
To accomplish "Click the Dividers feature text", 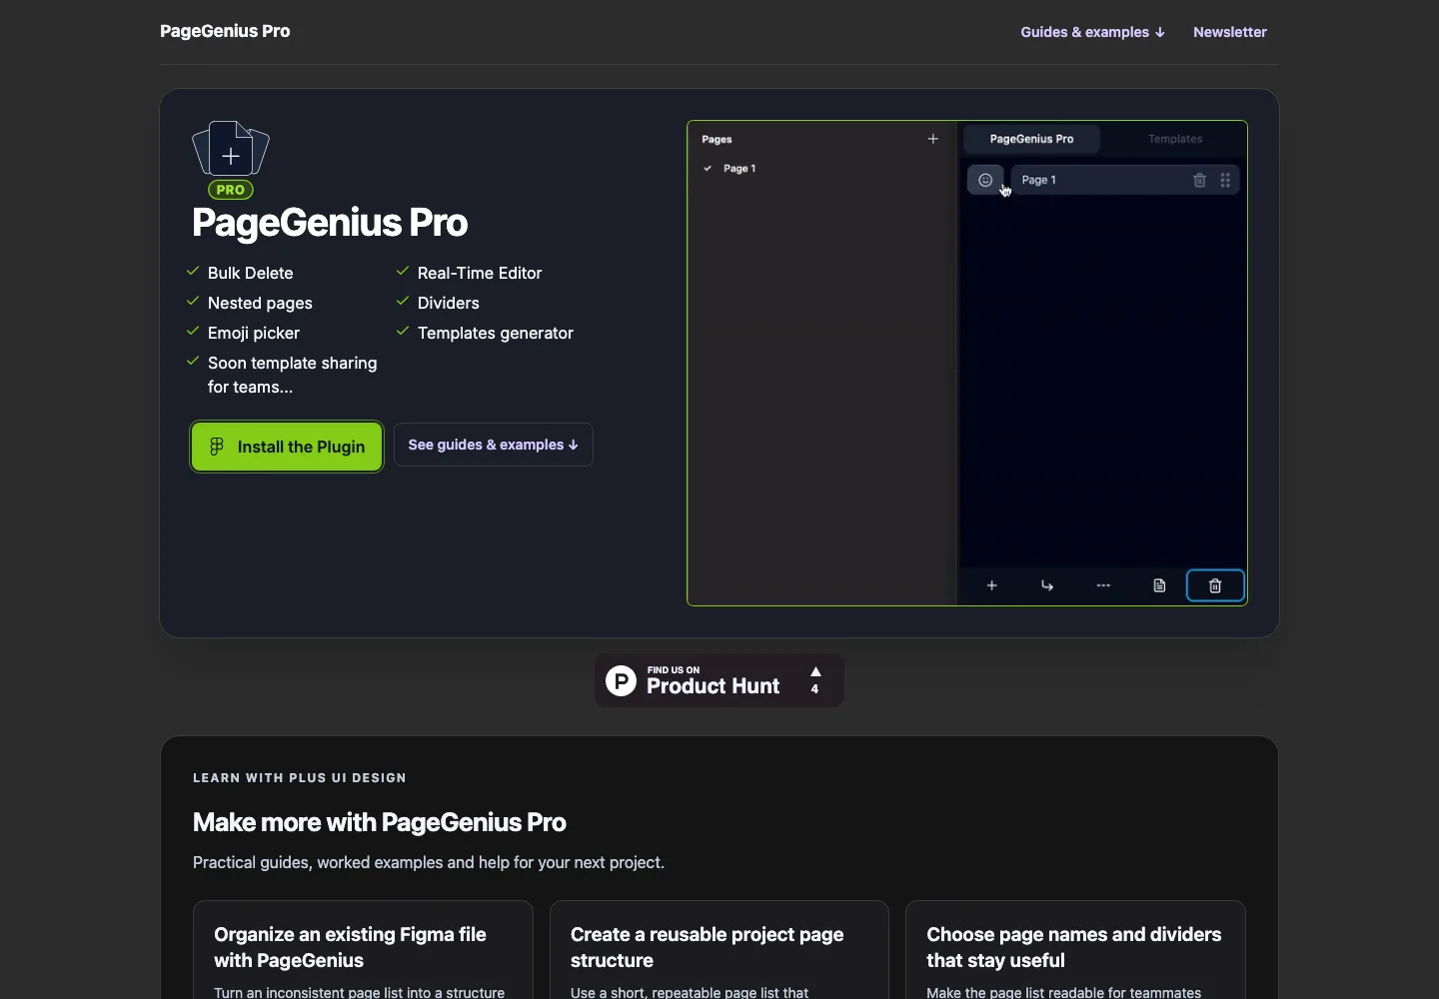I will click(x=449, y=303).
